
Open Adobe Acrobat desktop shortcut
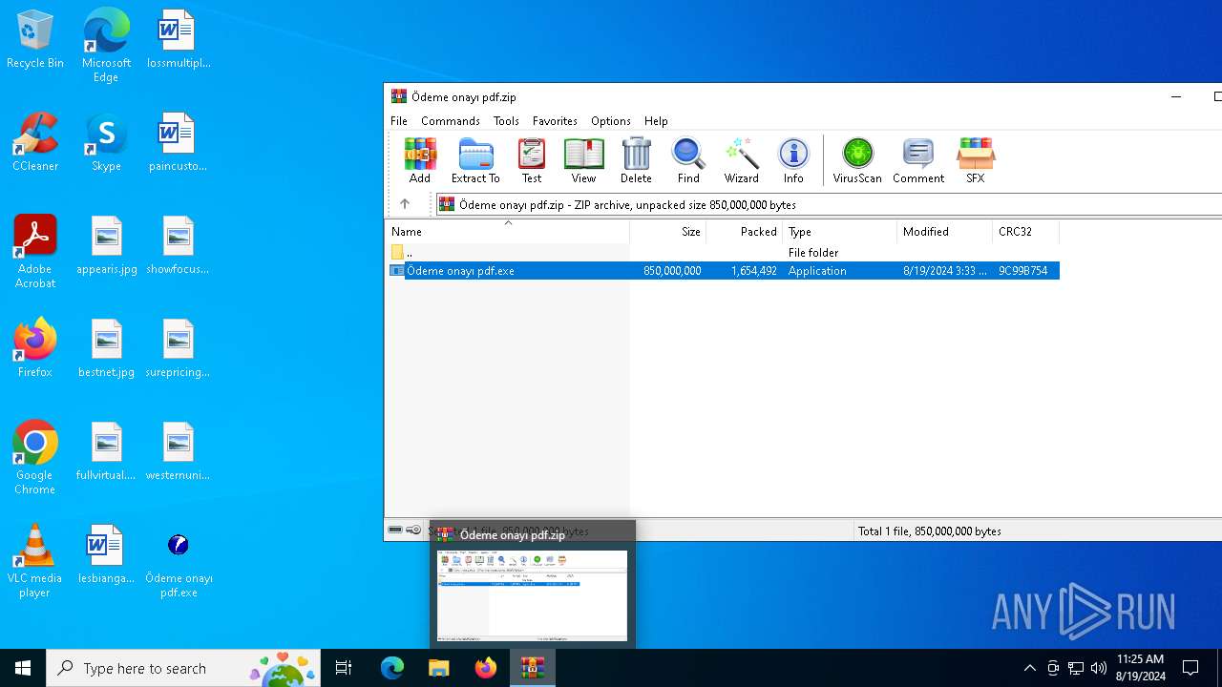35,252
